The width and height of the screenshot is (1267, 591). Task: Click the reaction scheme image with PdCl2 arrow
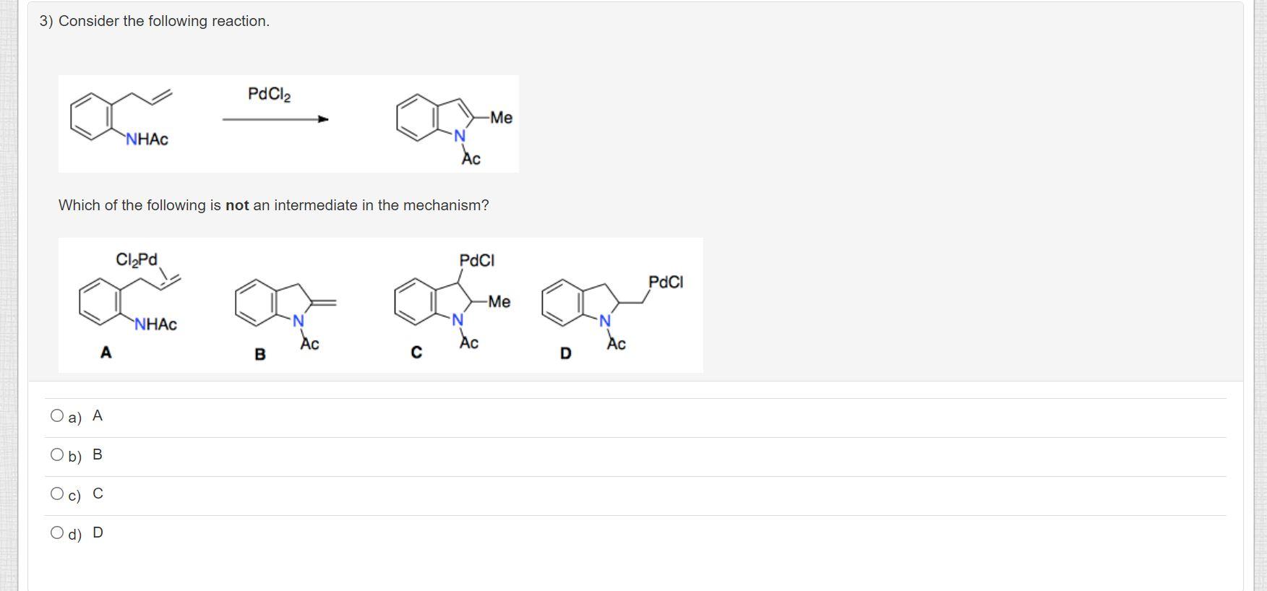[289, 123]
